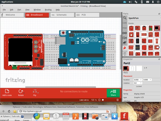
Task: Launch the globe web browser from the dock
Action: pyautogui.click(x=36, y=116)
